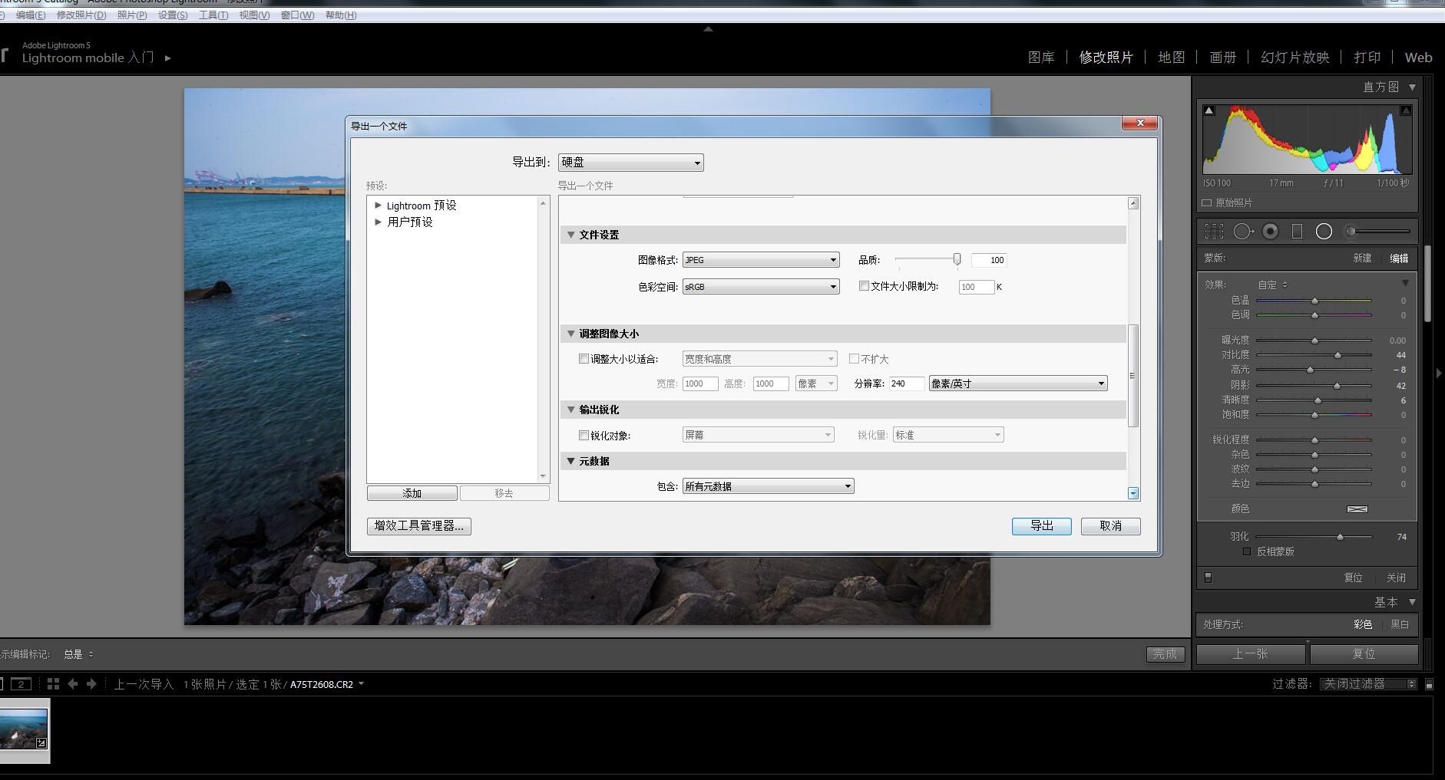This screenshot has width=1445, height=780.
Task: Select the spot removal tool icon
Action: coord(1242,231)
